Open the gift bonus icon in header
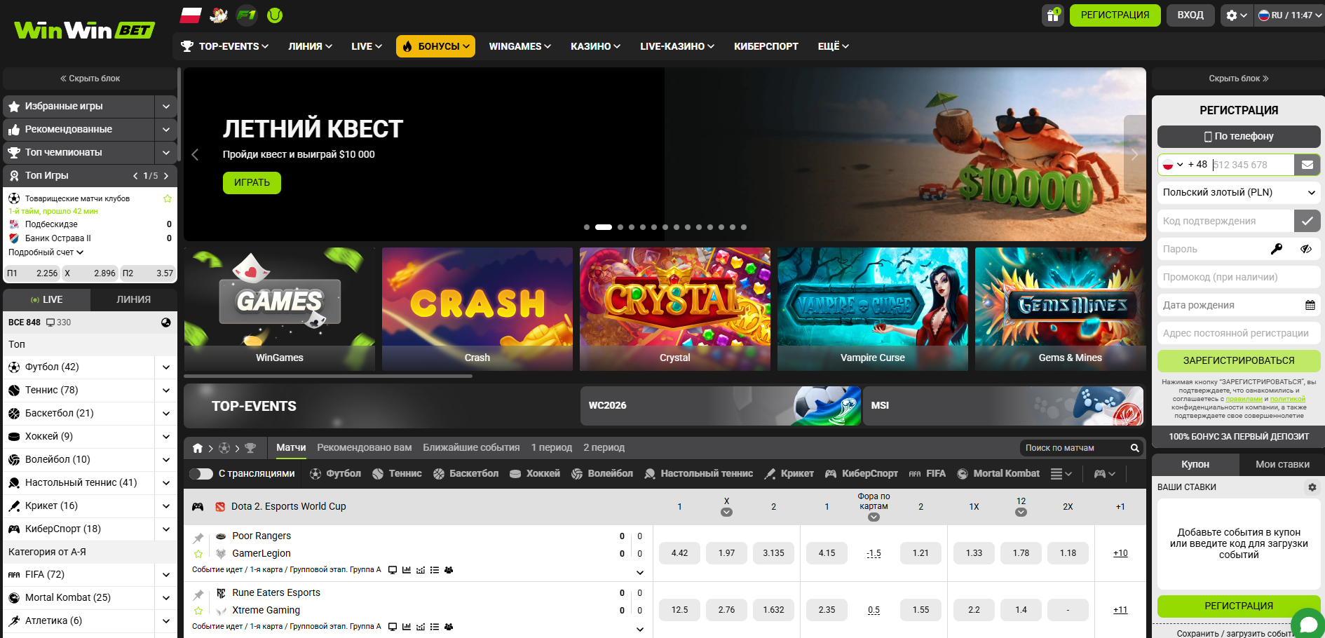The image size is (1325, 638). click(1052, 15)
